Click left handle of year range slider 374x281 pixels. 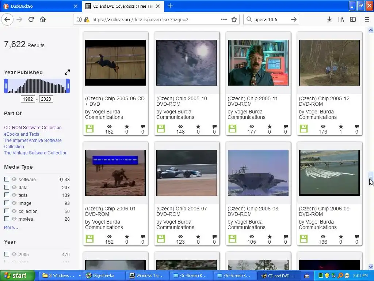point(6,86)
